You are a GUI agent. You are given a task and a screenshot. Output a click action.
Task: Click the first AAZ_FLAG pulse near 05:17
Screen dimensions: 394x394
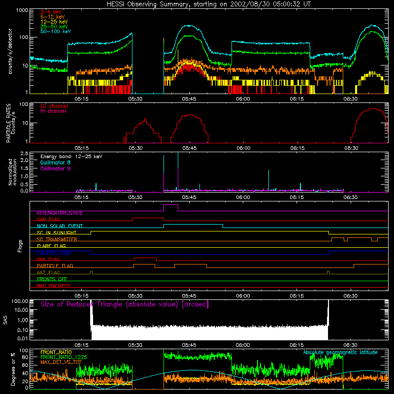click(x=91, y=272)
